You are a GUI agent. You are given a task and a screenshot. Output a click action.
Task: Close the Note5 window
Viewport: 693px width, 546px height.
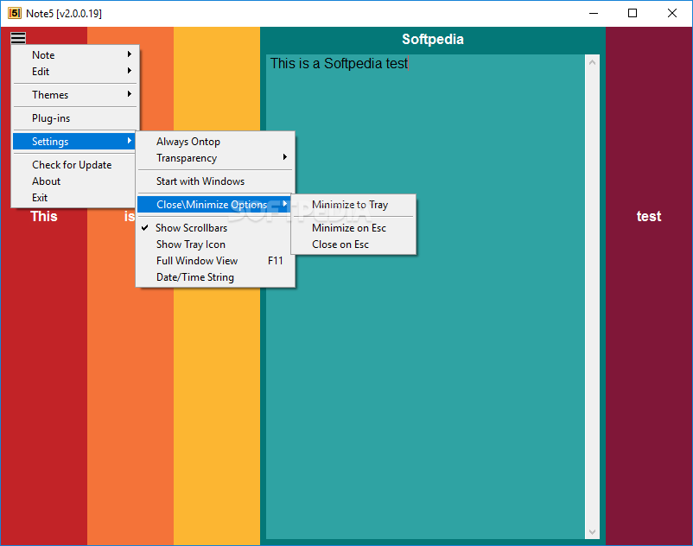[x=671, y=13]
